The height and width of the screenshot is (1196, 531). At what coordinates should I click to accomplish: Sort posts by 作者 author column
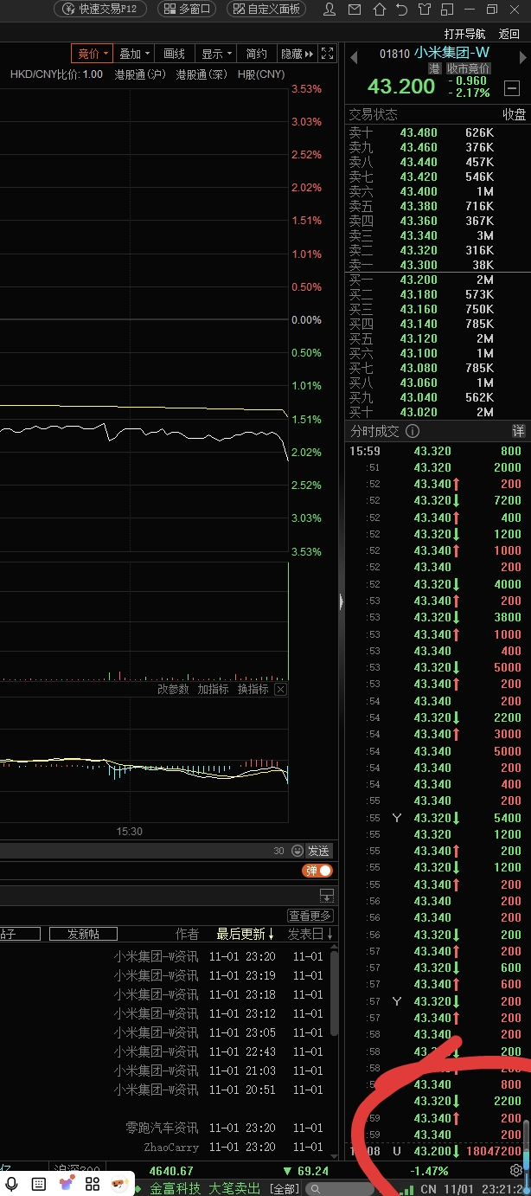tap(187, 934)
